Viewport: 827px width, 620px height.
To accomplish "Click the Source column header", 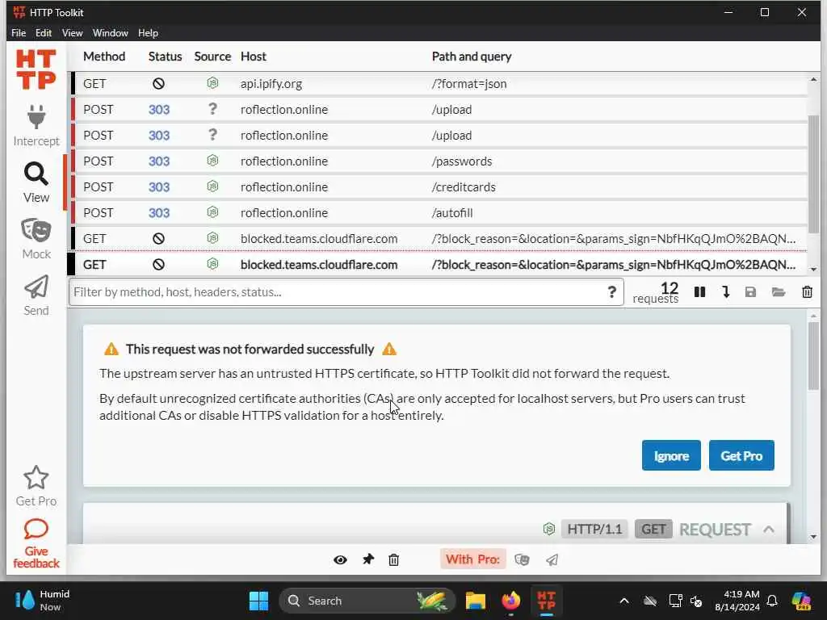I will [212, 57].
